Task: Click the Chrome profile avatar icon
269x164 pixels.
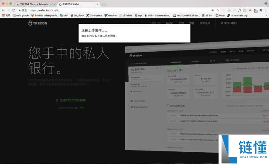Action: [x=266, y=3]
